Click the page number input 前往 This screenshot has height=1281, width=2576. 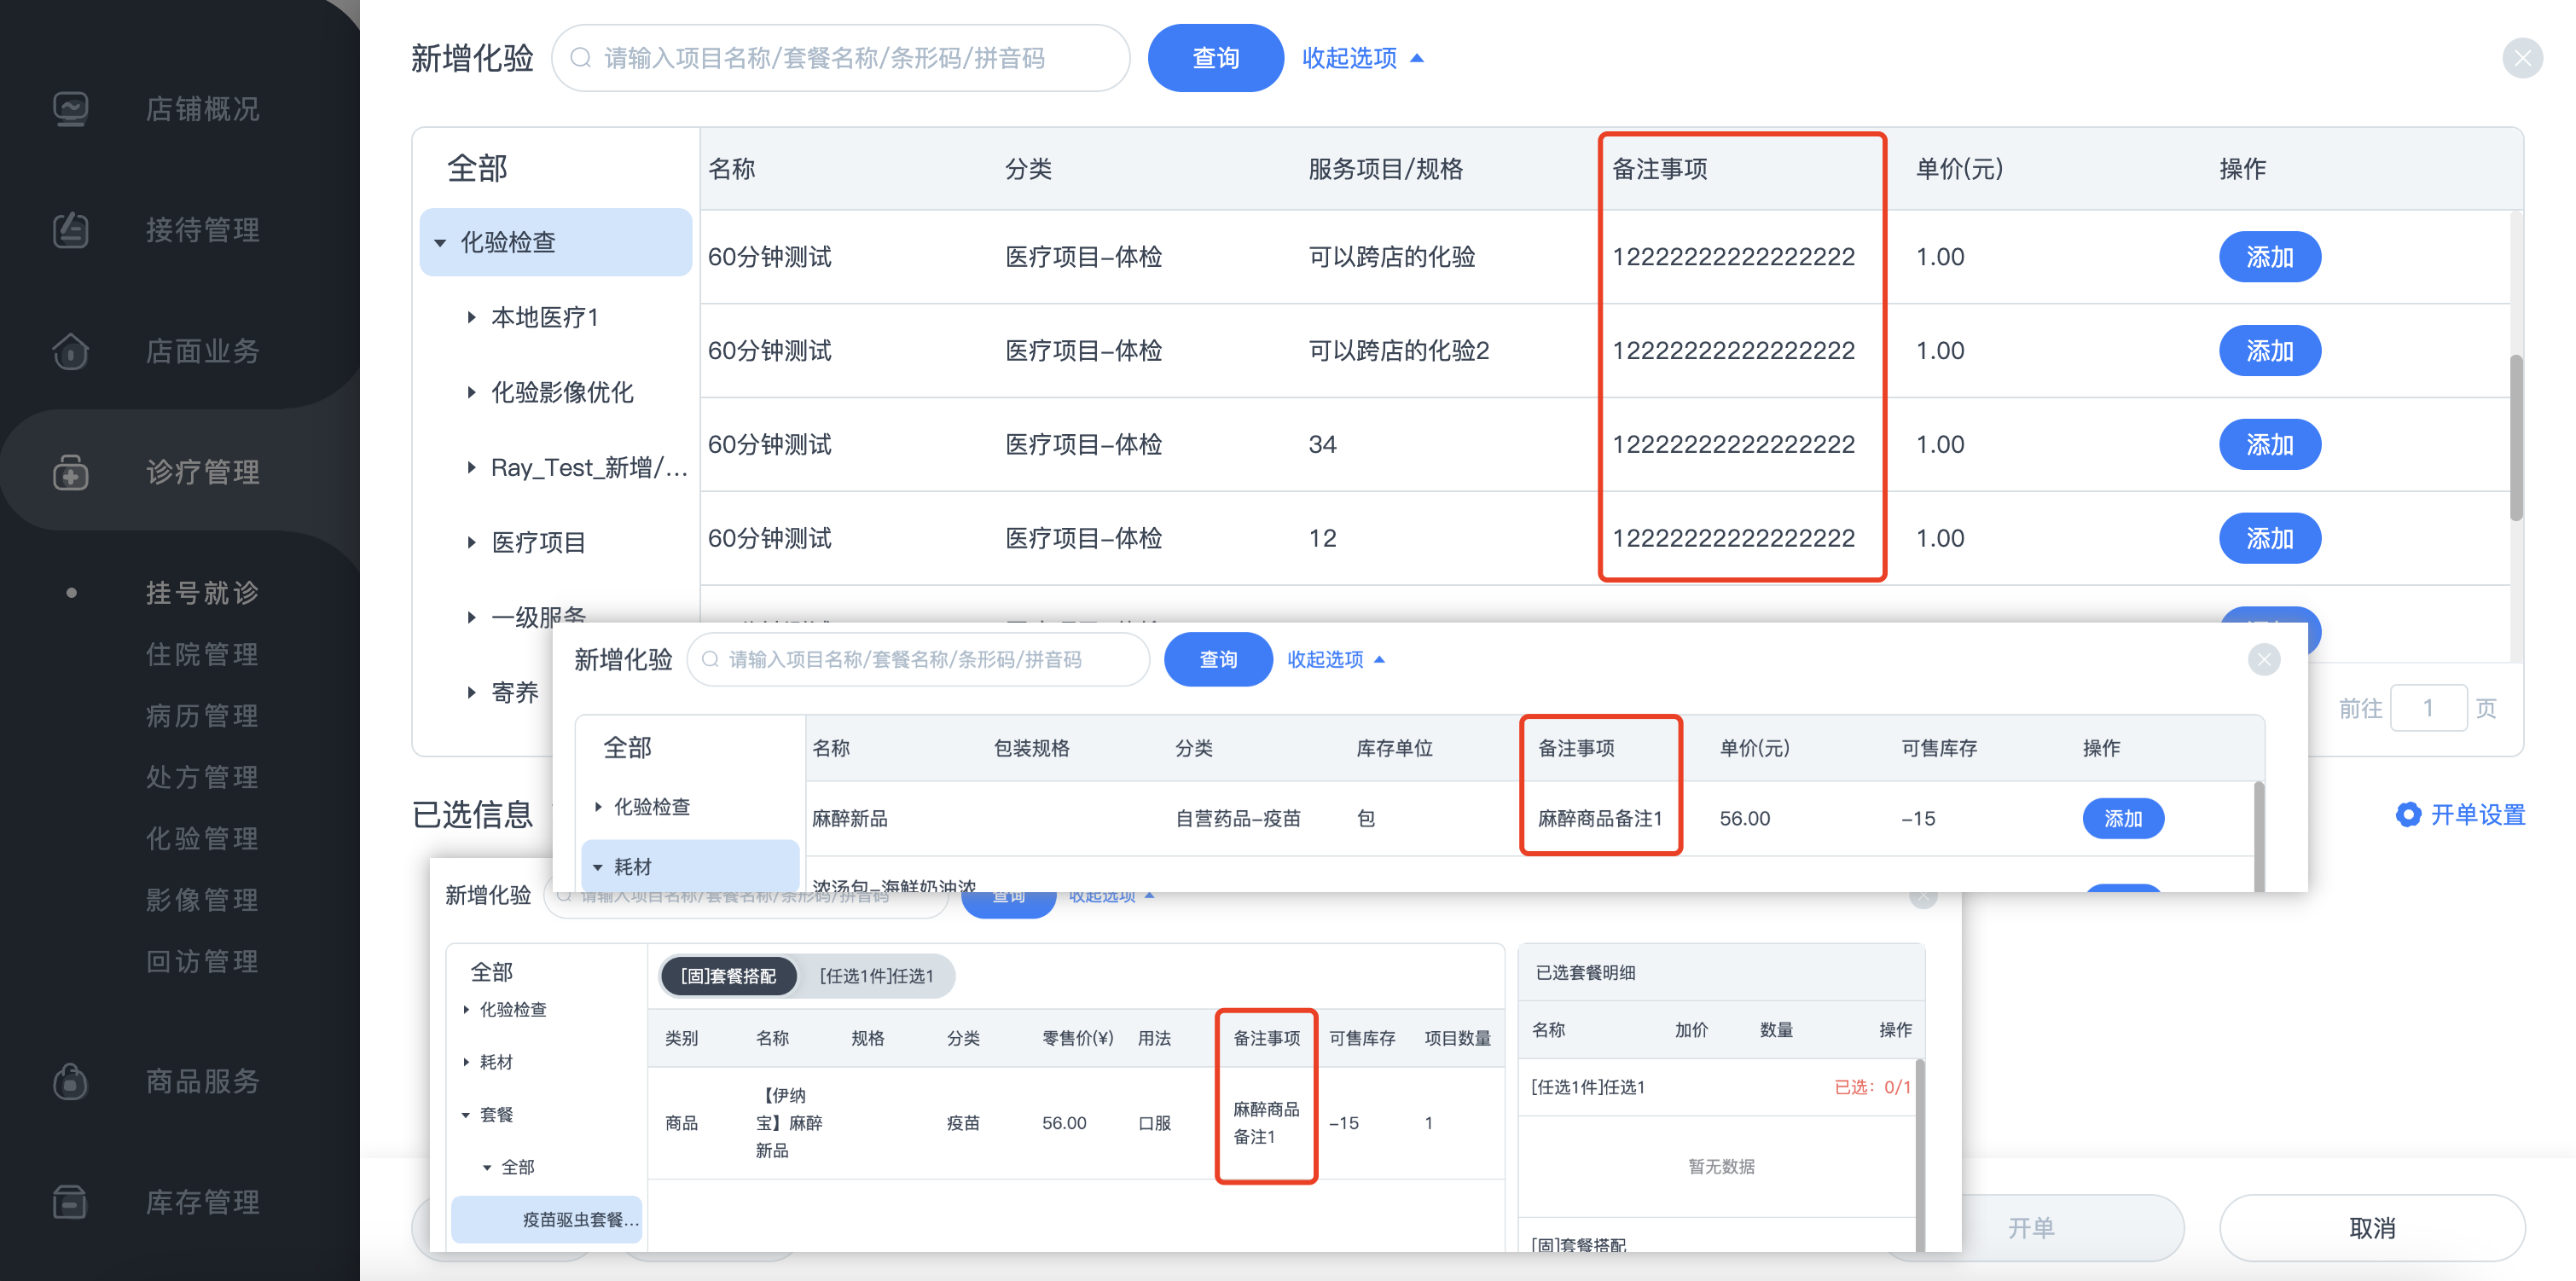(2427, 708)
